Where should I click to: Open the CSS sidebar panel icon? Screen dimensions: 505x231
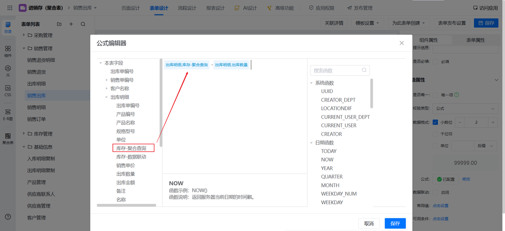coord(8,91)
